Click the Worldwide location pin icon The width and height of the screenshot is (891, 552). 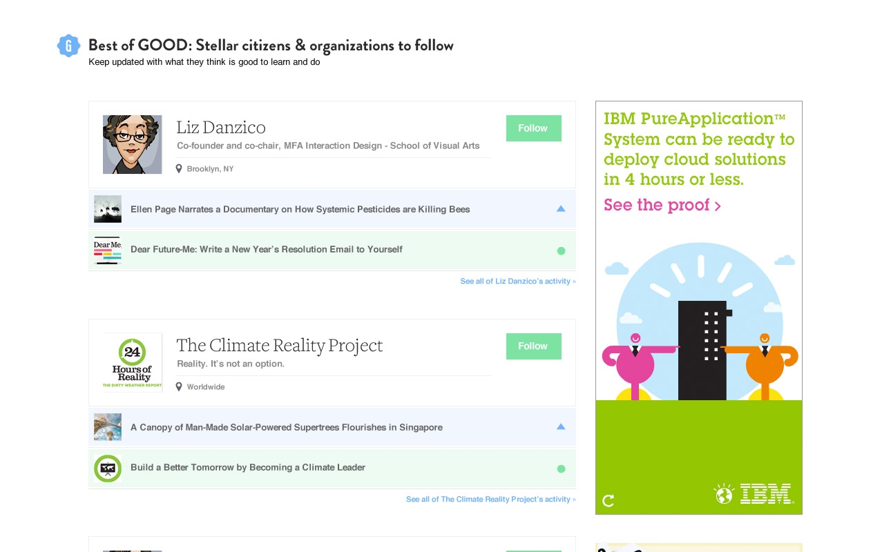click(179, 386)
